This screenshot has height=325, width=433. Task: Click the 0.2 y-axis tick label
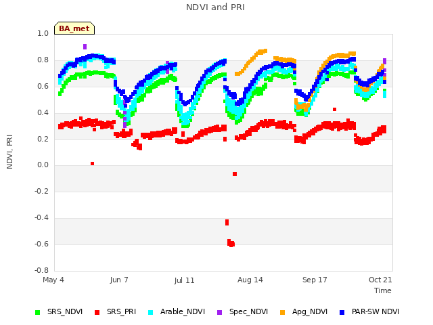(43, 139)
